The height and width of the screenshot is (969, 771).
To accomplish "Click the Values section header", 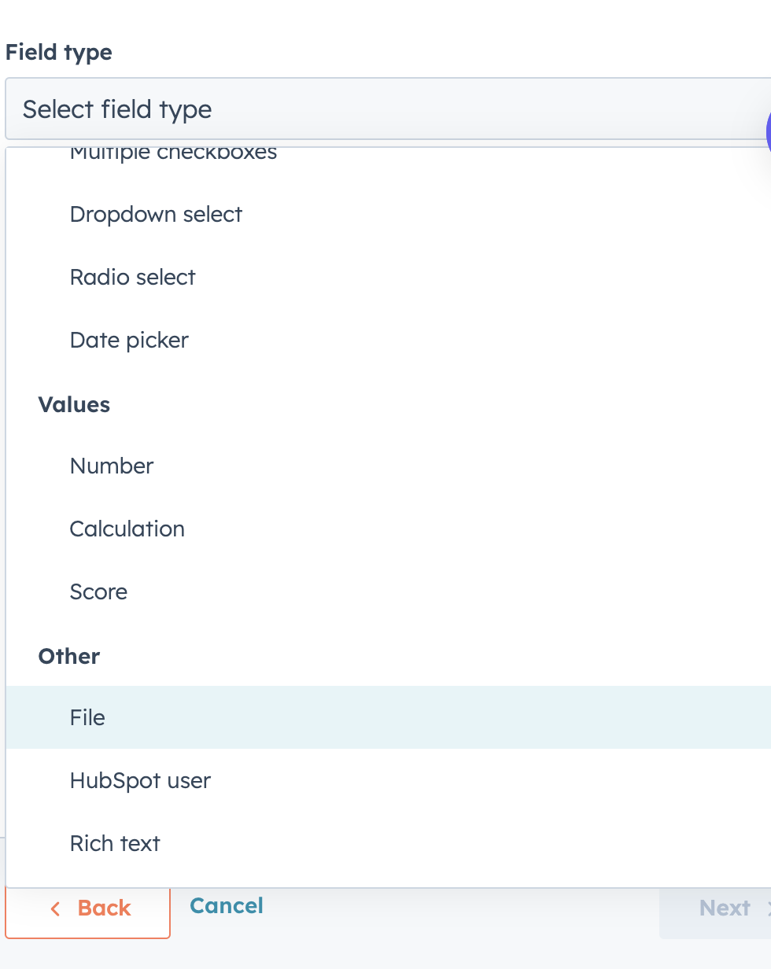I will [73, 404].
